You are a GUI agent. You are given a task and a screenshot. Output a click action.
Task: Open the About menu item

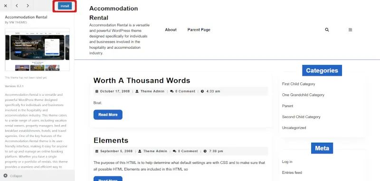tap(171, 30)
